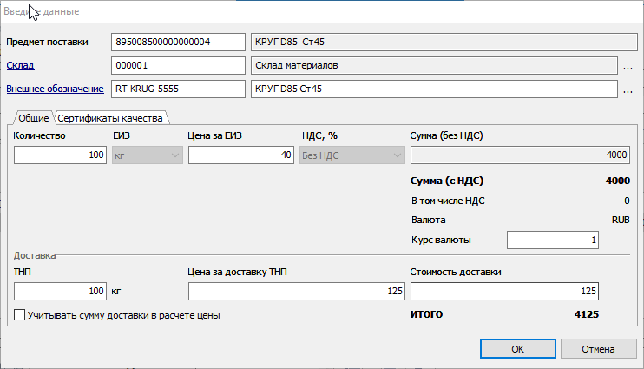This screenshot has width=644, height=369.
Task: Click the warehouse code field 000001
Action: tap(178, 65)
